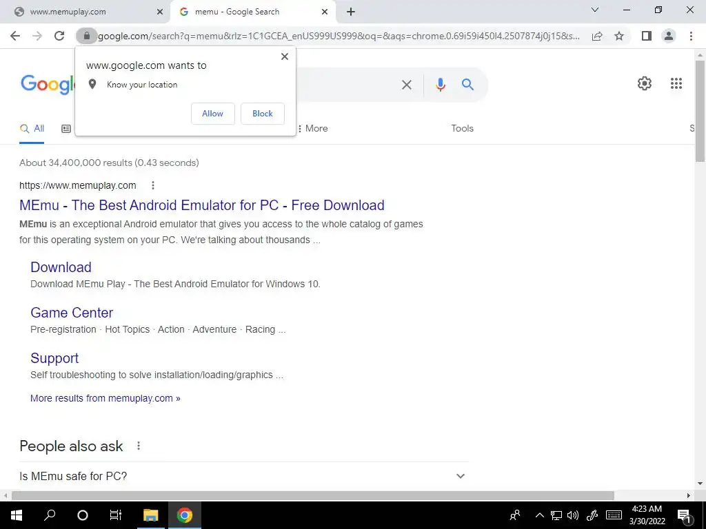Open the Google apps grid
Image resolution: width=706 pixels, height=529 pixels.
pos(676,83)
